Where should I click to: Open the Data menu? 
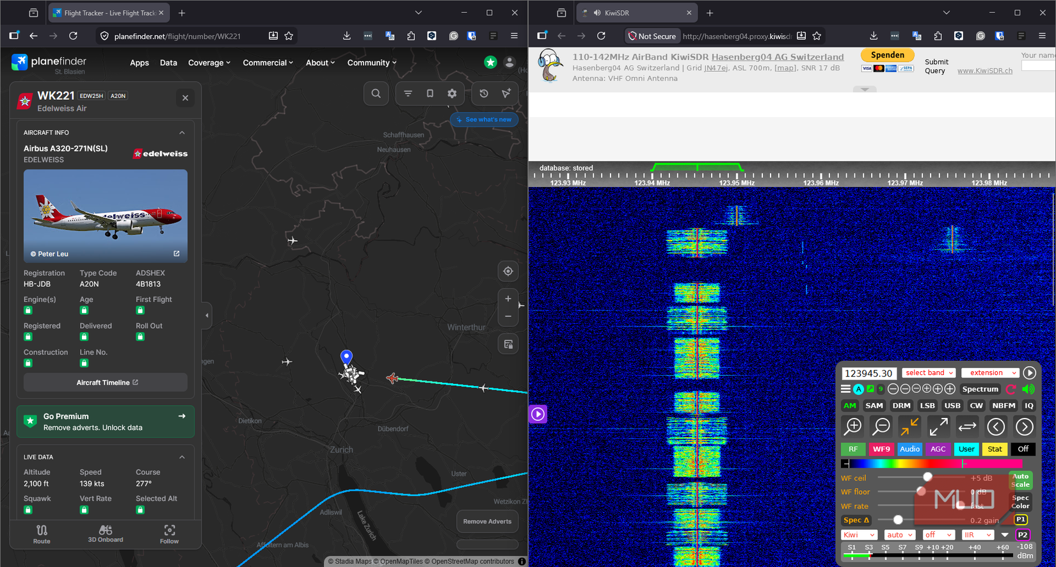pos(168,63)
